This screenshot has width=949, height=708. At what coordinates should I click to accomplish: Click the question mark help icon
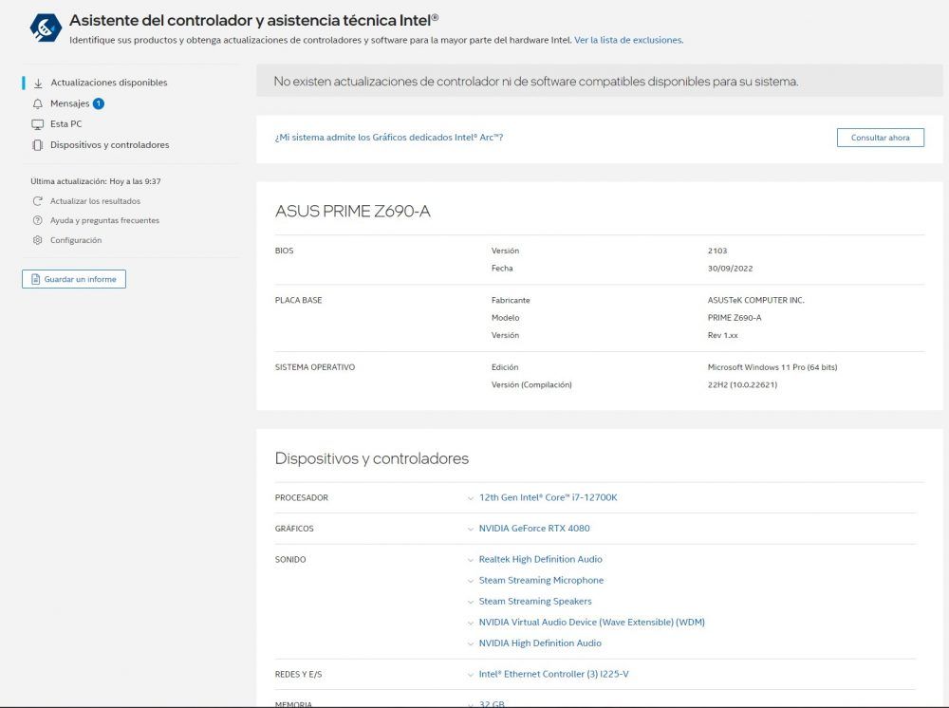click(x=38, y=220)
